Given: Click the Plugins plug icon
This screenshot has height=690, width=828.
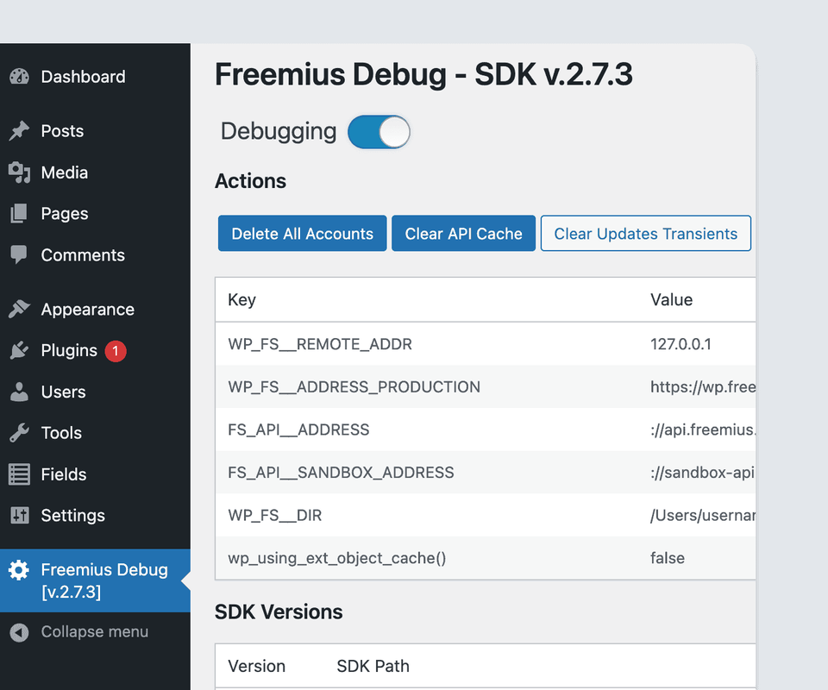Looking at the screenshot, I should [x=19, y=351].
